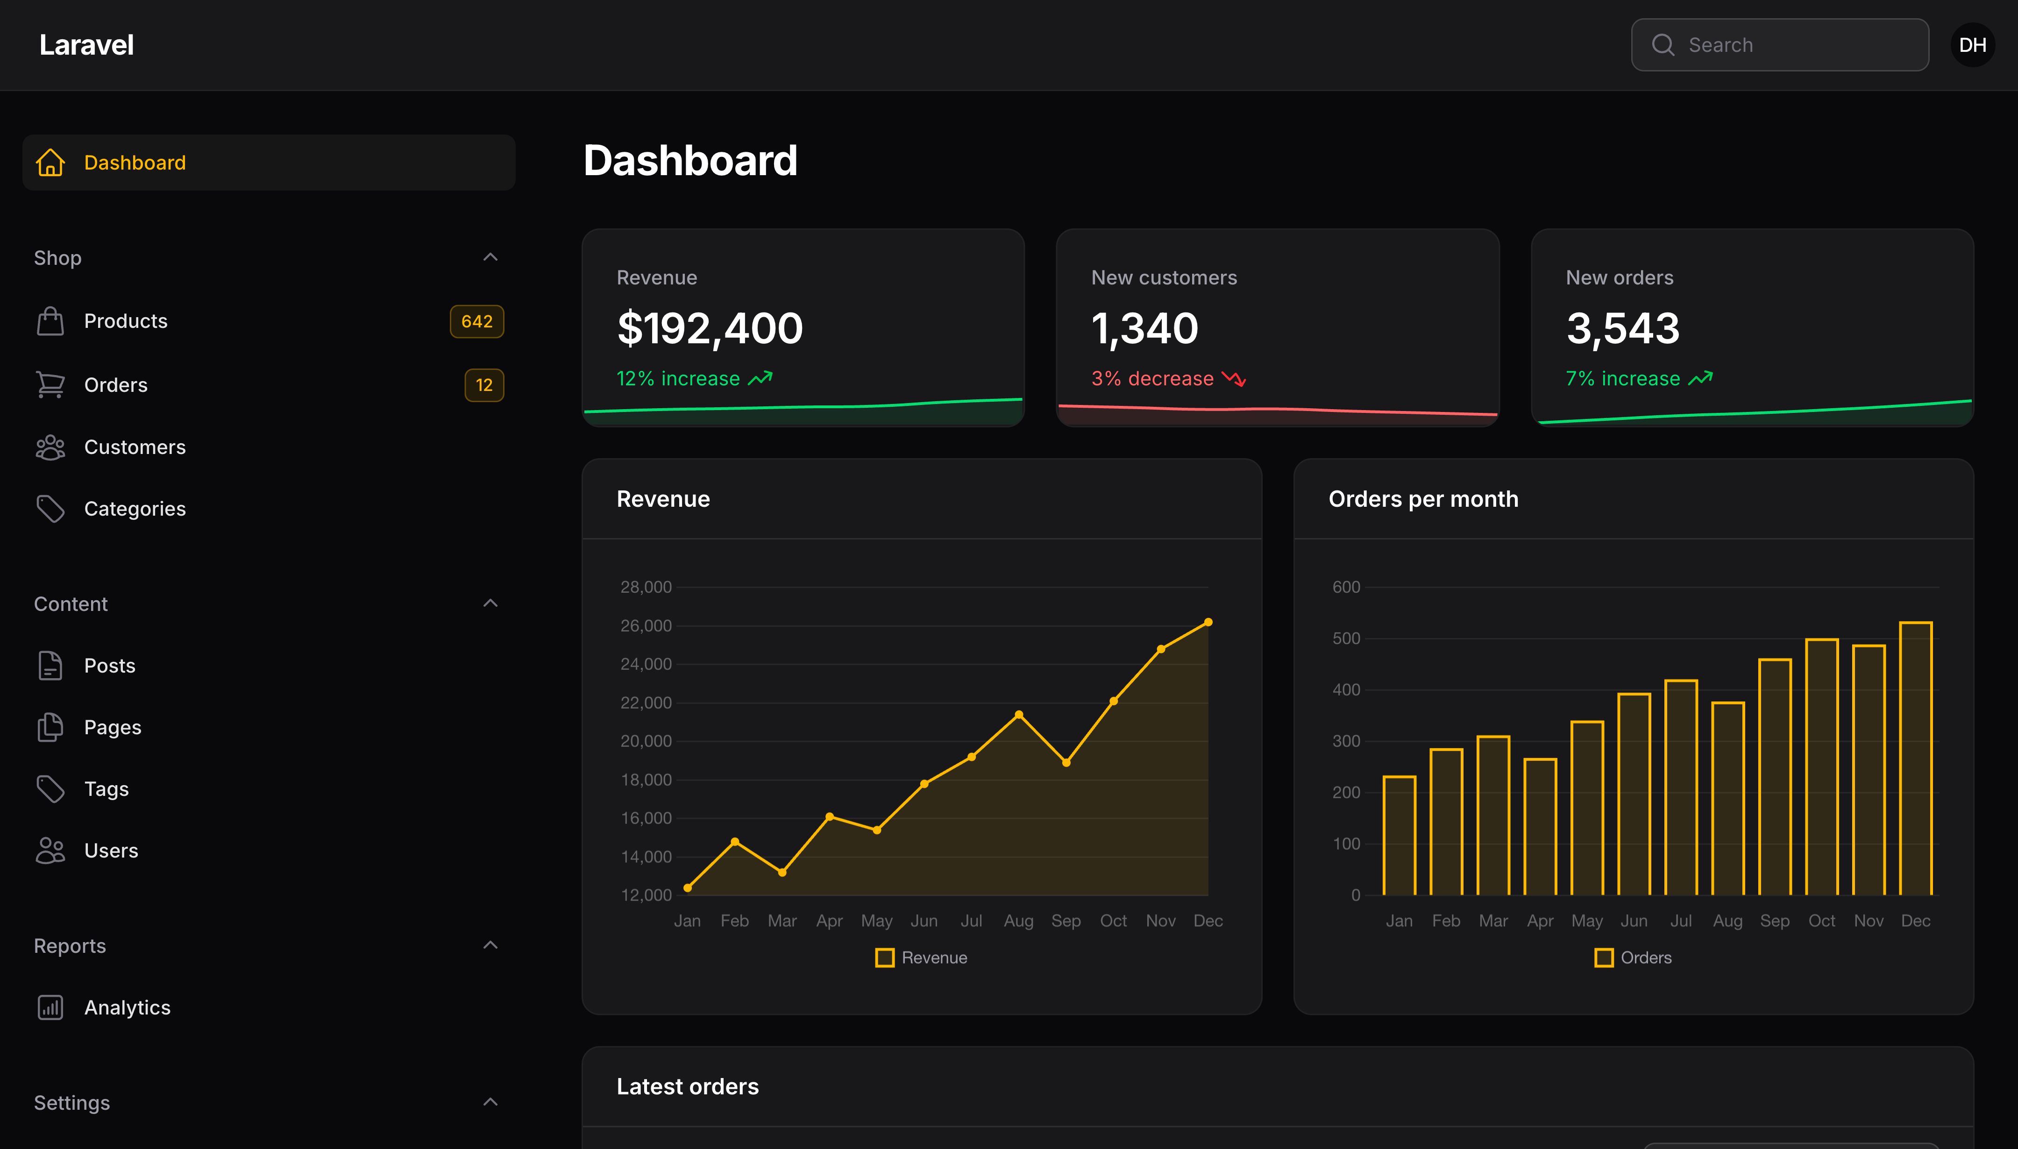This screenshot has height=1149, width=2018.
Task: Go to Products in the sidebar
Action: pyautogui.click(x=269, y=321)
